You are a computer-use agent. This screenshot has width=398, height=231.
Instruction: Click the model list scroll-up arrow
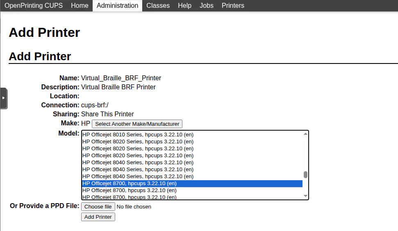(x=305, y=134)
